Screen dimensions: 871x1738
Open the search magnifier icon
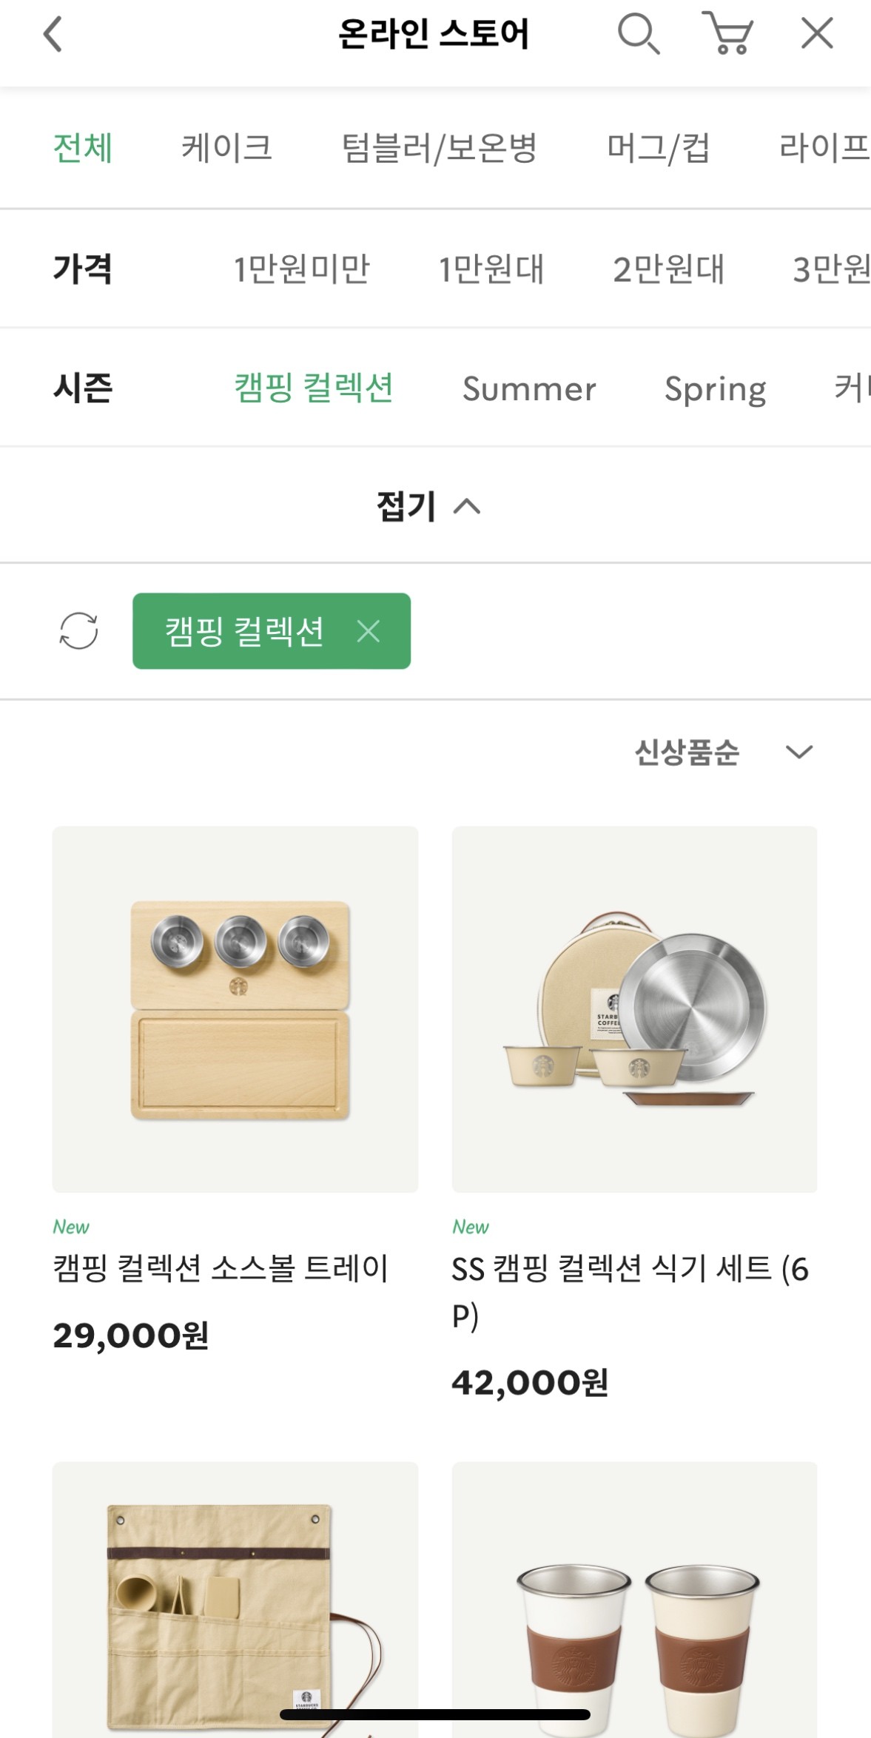coord(638,34)
